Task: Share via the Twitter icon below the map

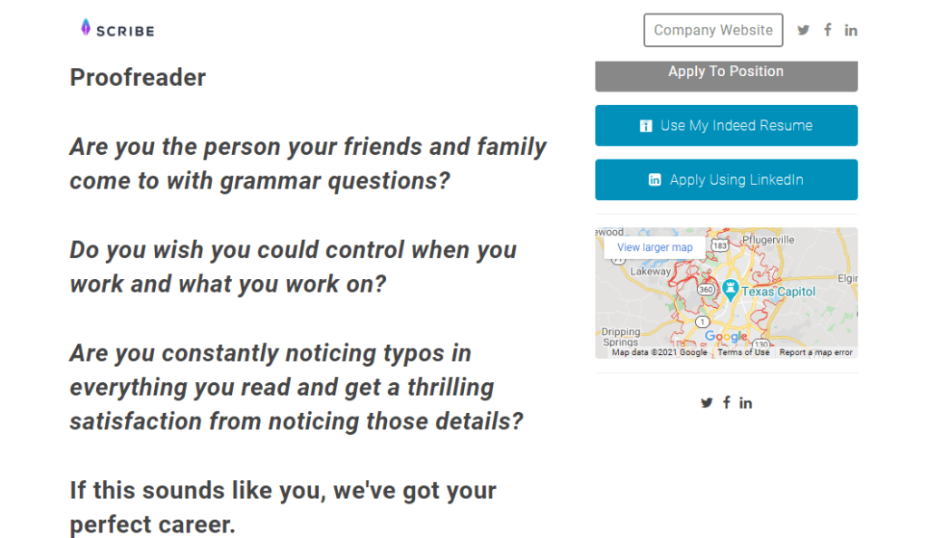Action: point(707,403)
